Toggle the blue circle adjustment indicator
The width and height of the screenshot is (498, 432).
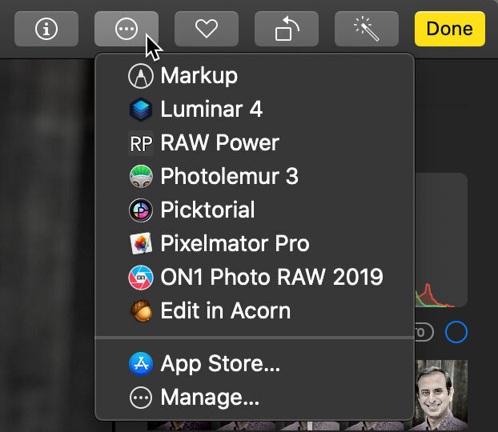(456, 332)
